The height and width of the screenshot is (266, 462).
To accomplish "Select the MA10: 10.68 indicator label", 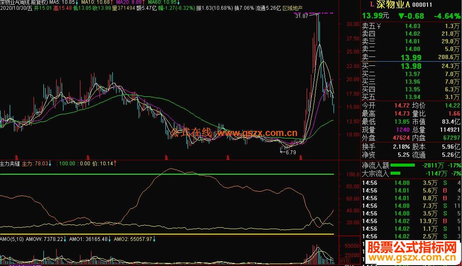I will (95, 3).
